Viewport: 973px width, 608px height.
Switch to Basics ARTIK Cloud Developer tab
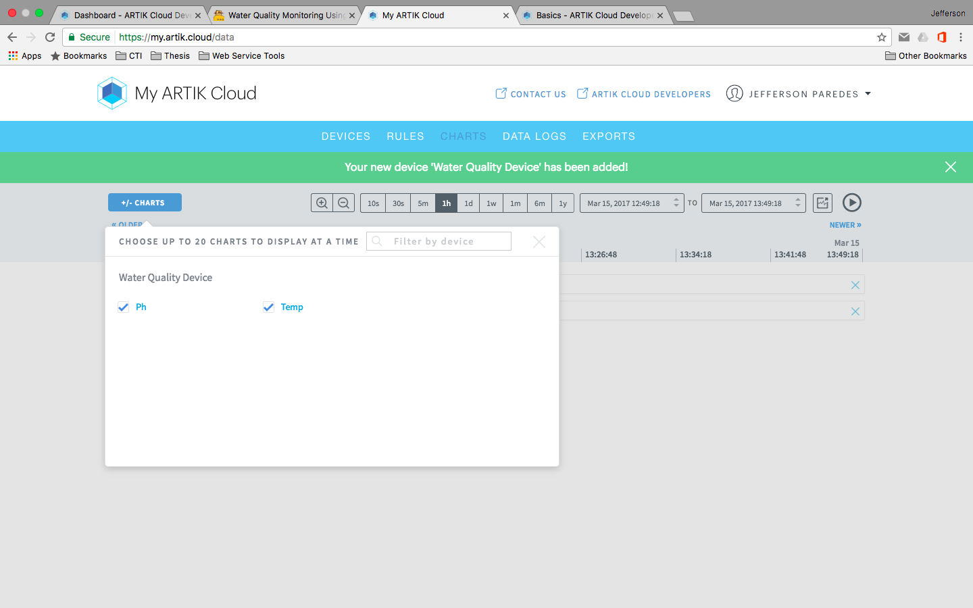(593, 15)
